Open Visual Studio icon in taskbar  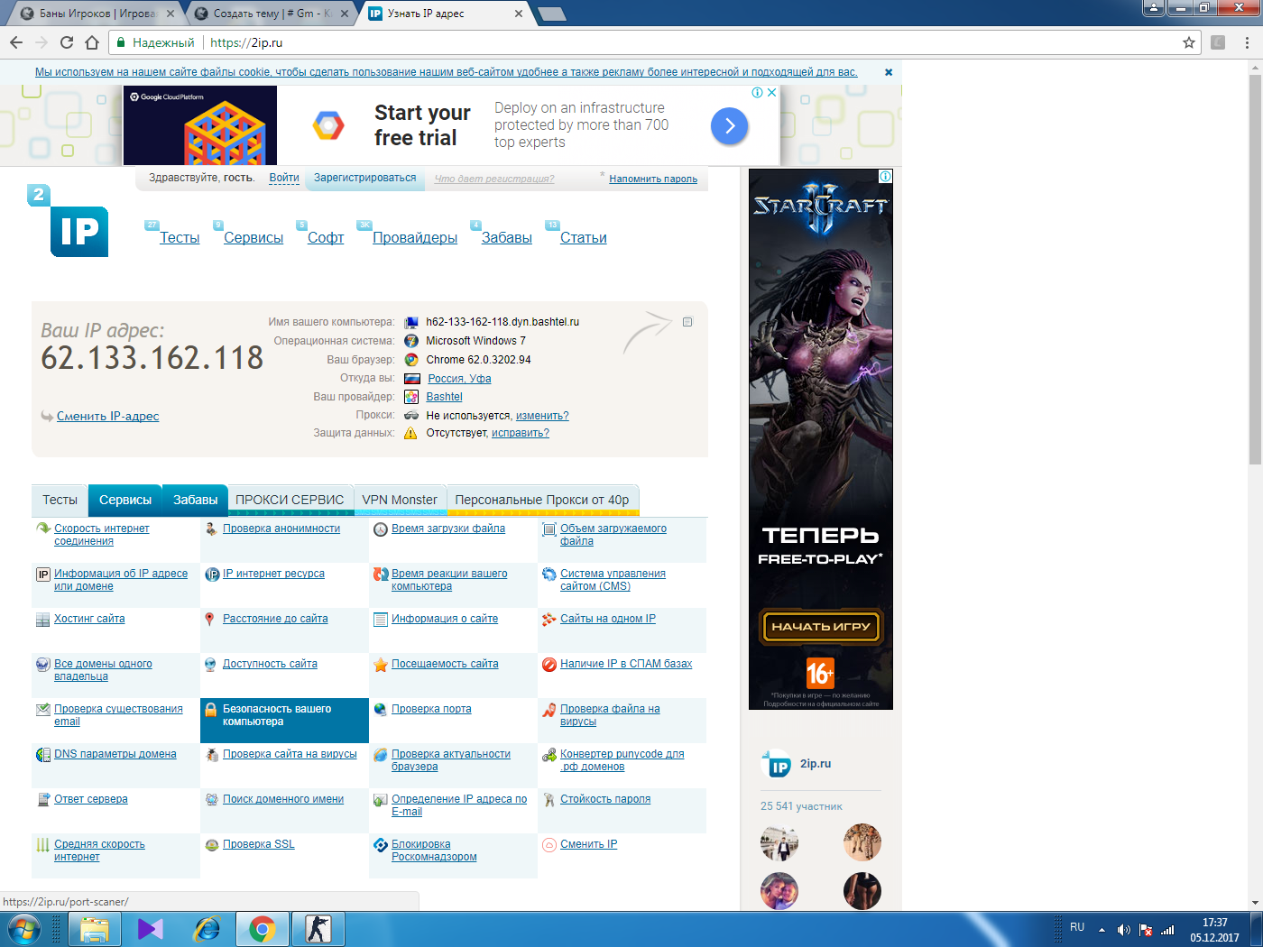[x=151, y=929]
